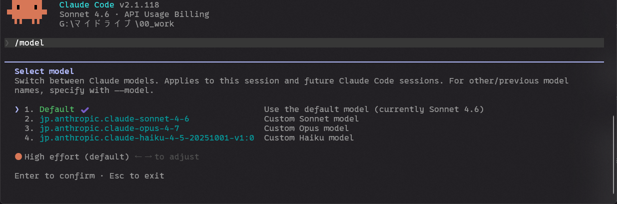Focus the /model command input line
Image resolution: width=617 pixels, height=204 pixels.
300,43
